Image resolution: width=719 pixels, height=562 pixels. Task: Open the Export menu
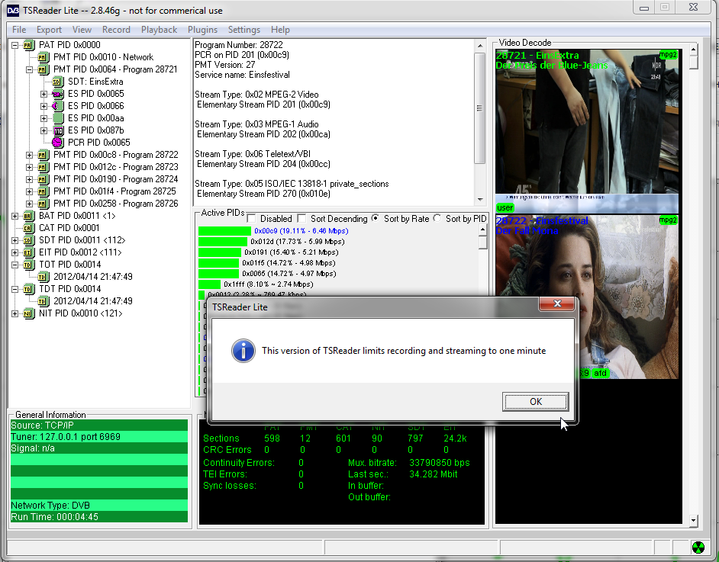(x=49, y=30)
